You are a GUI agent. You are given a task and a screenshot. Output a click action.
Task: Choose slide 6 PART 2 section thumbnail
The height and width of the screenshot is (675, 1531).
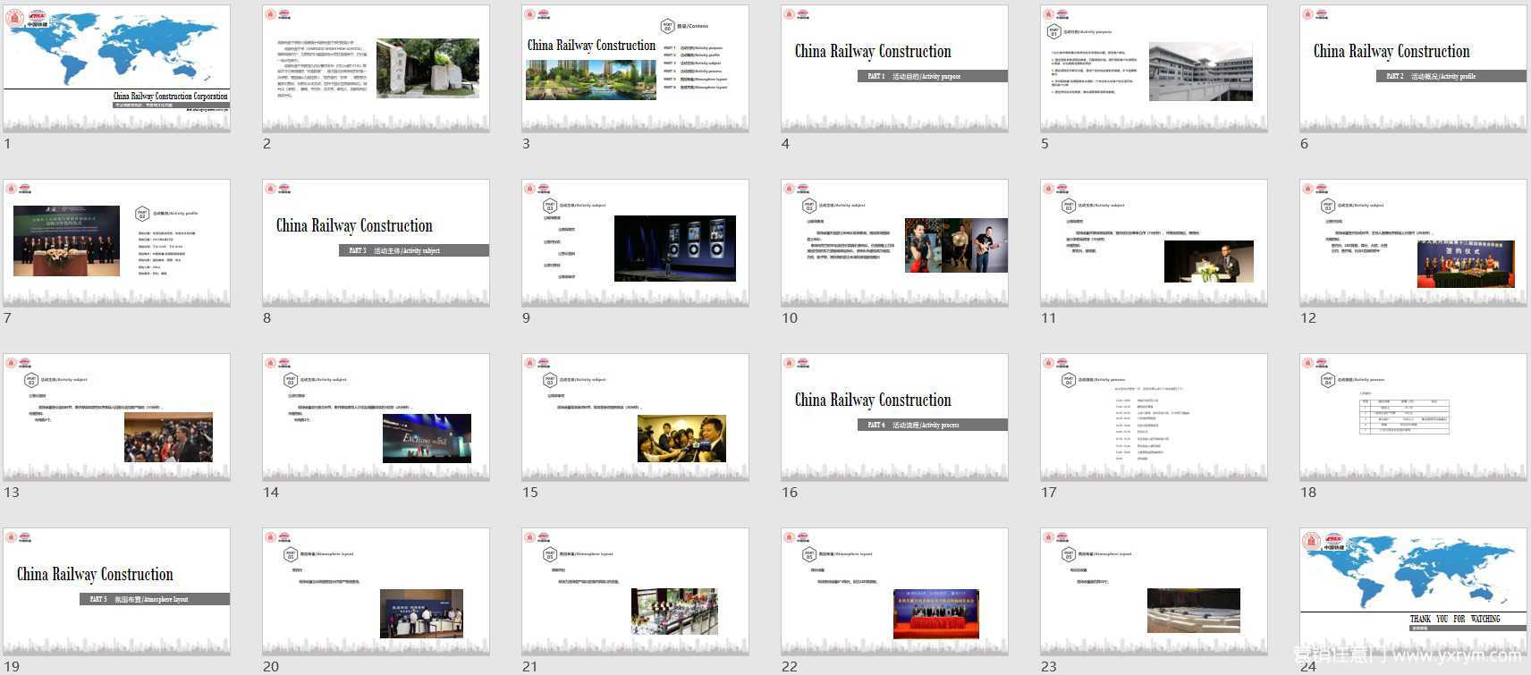pos(1413,69)
